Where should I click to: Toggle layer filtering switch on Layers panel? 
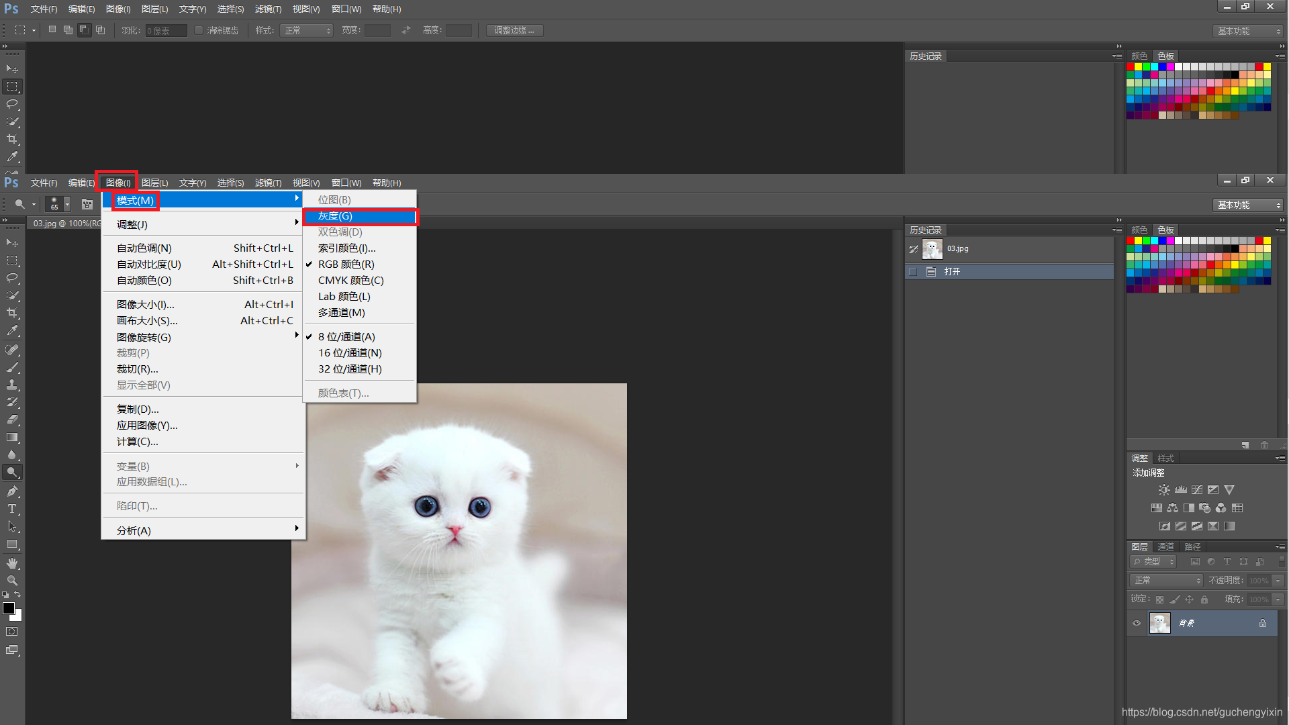[x=1282, y=561]
